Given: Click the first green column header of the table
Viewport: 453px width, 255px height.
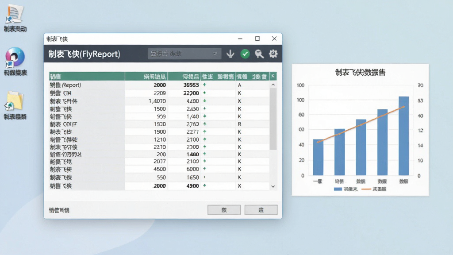Looking at the screenshot, I should 87,76.
